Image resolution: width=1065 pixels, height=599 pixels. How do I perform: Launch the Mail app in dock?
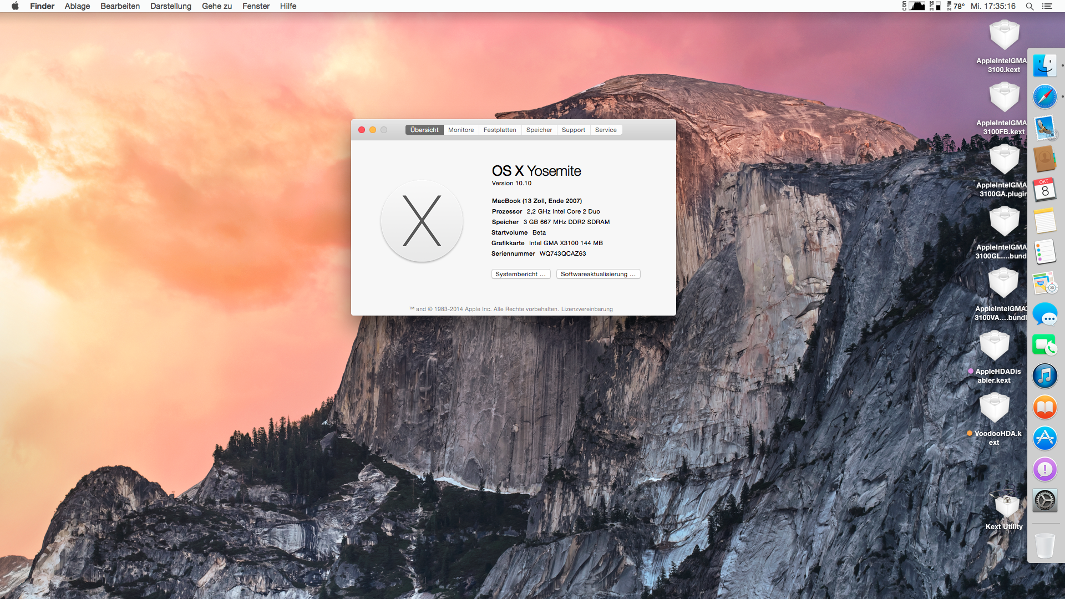click(1045, 128)
